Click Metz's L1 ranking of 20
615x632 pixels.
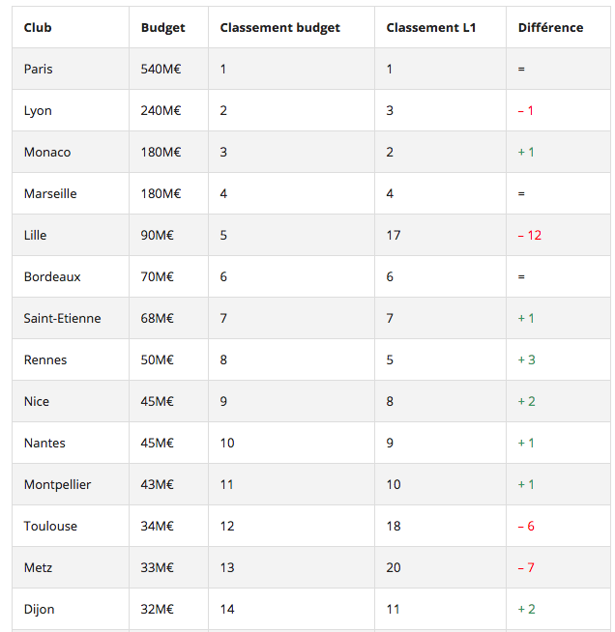pos(394,568)
